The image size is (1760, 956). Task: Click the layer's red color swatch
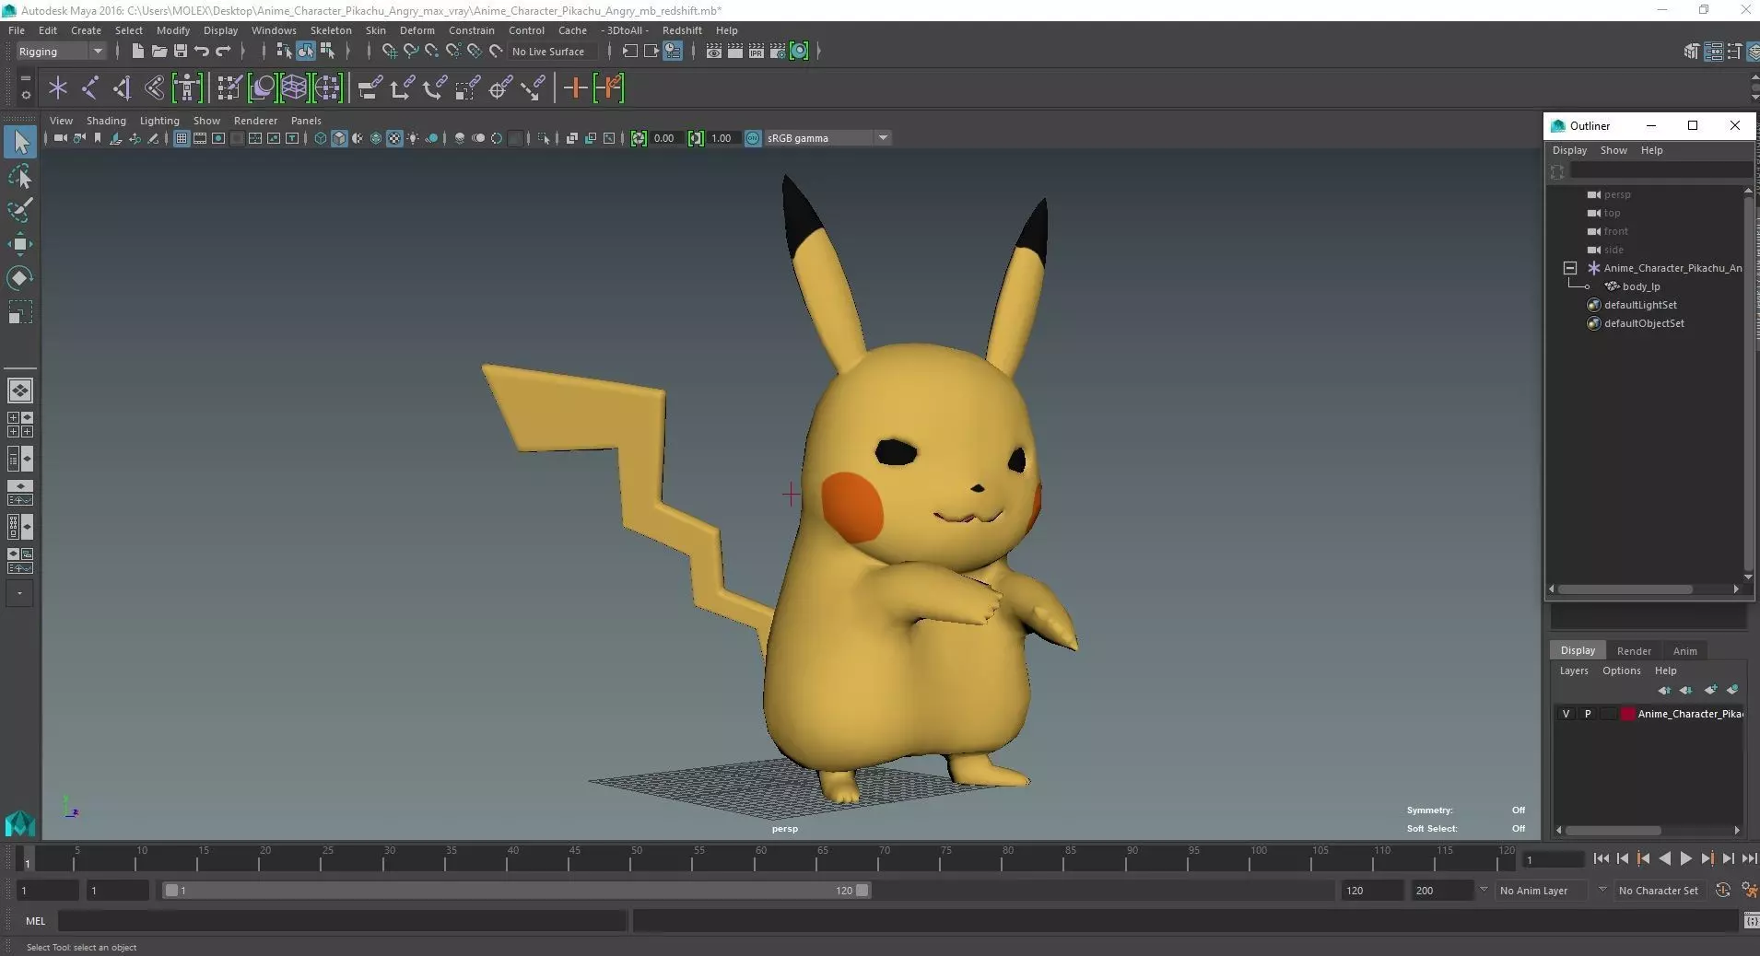pos(1628,714)
